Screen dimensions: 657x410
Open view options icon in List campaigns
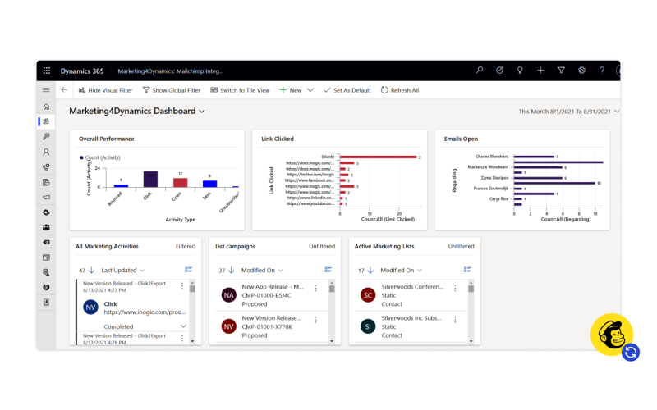(328, 270)
